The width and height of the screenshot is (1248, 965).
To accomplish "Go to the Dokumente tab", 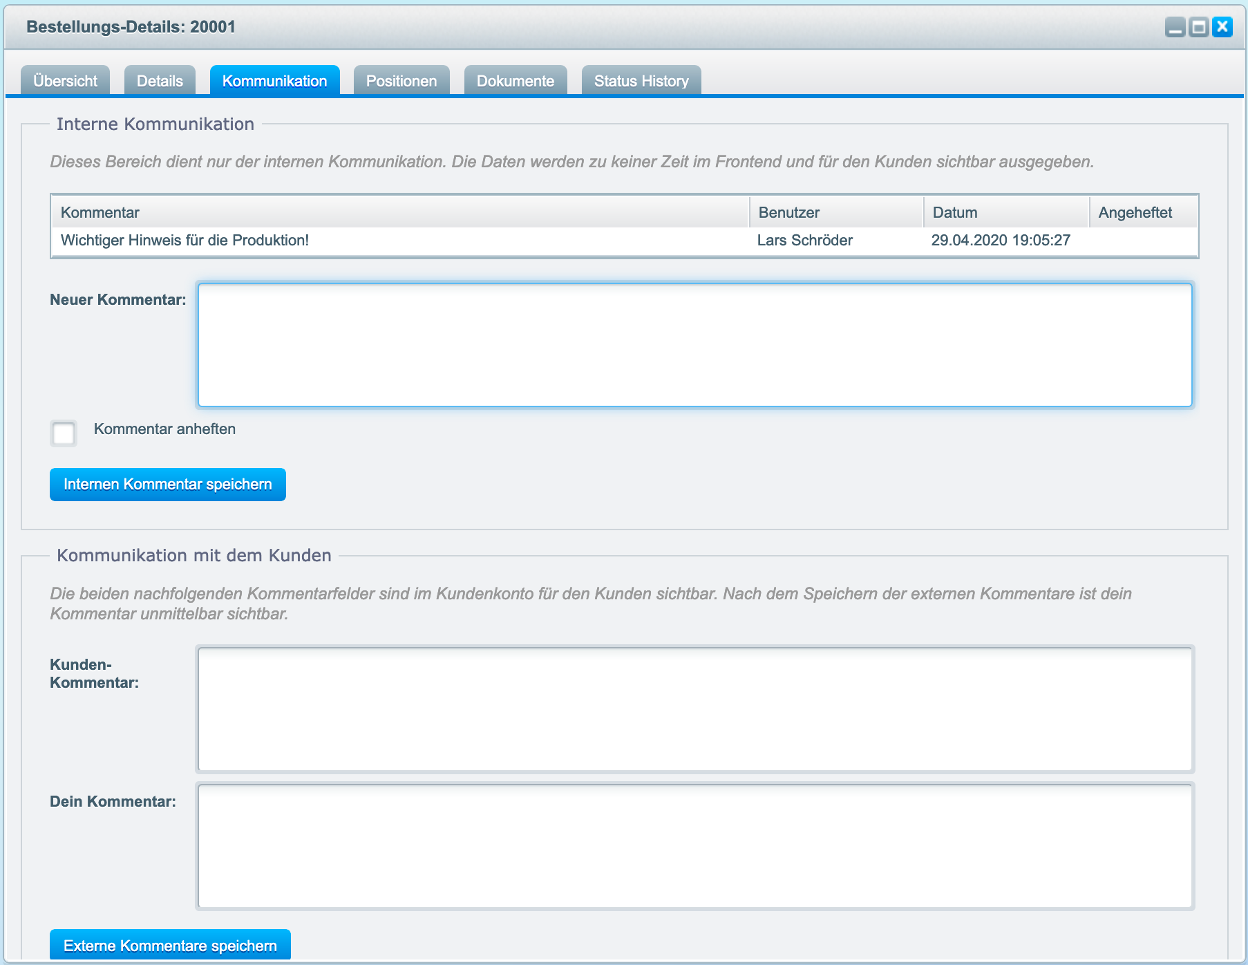I will 516,80.
